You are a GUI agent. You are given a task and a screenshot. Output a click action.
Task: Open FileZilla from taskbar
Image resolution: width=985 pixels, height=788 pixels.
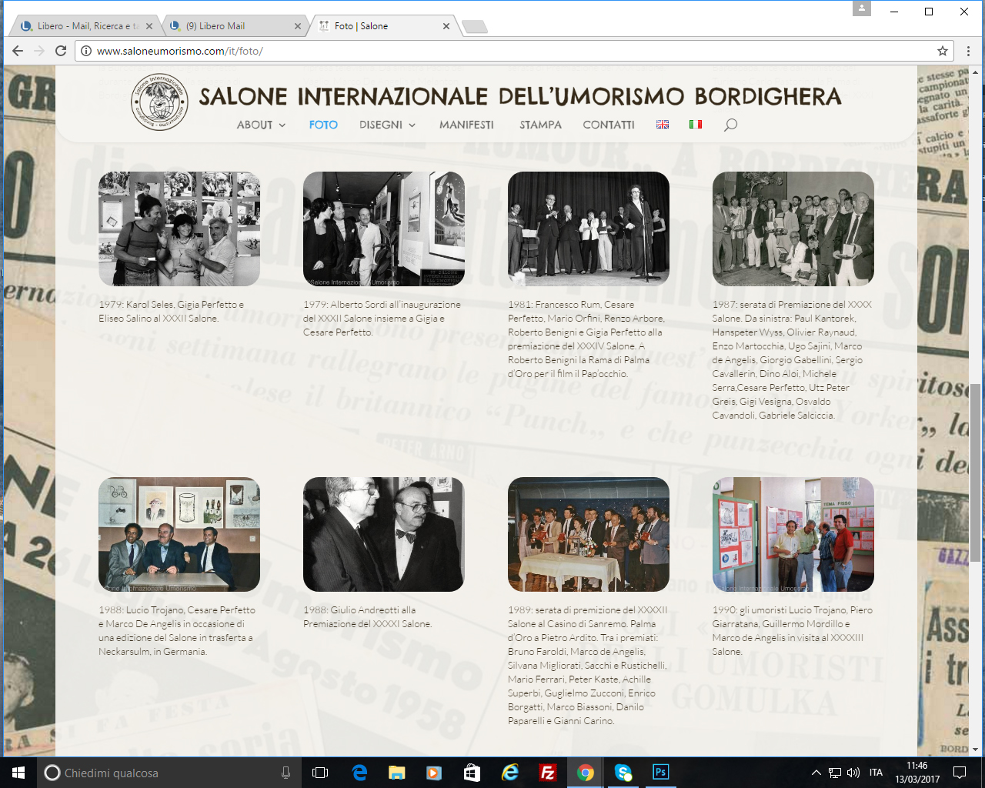(x=548, y=773)
